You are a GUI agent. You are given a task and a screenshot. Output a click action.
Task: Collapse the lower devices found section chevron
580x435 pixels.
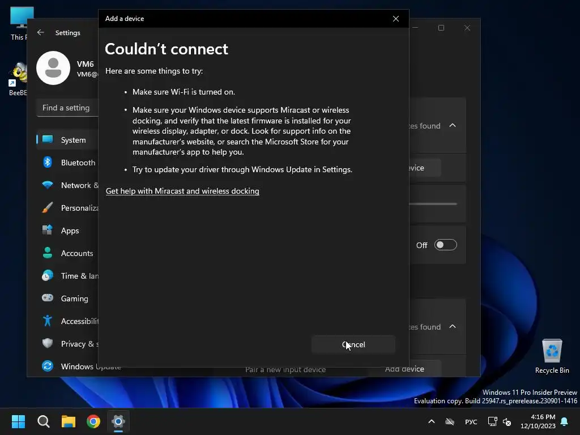453,327
